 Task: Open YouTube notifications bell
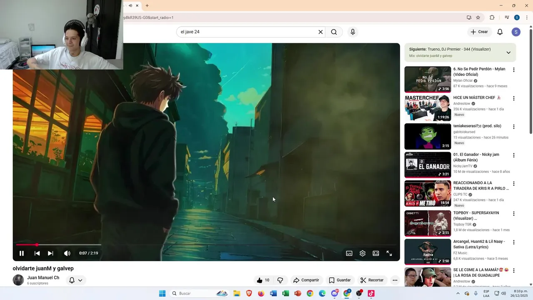tap(500, 32)
